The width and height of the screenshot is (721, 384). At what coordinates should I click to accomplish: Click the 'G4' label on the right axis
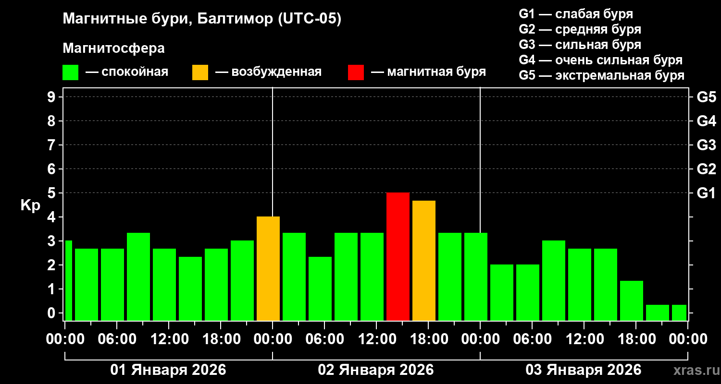click(706, 121)
